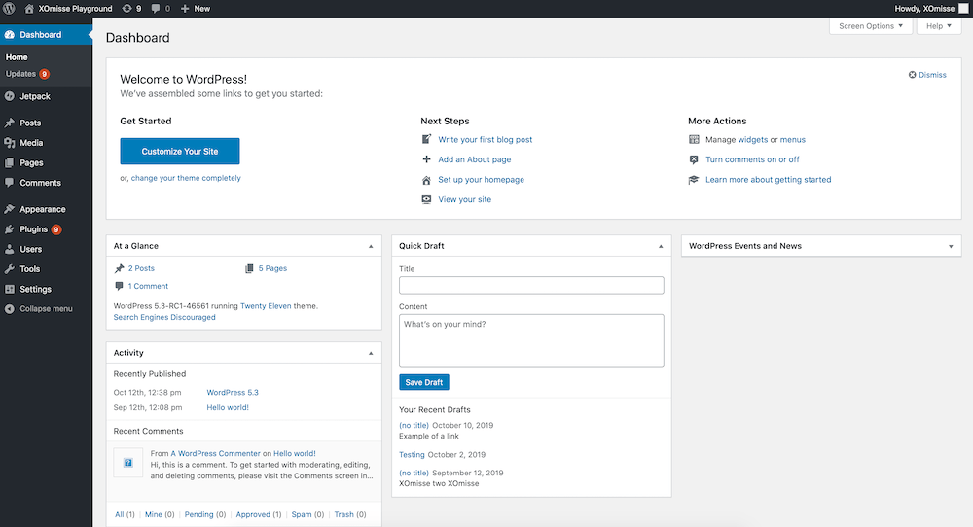Collapse the At a Glance widget
Viewport: 973px width, 527px height.
[371, 246]
